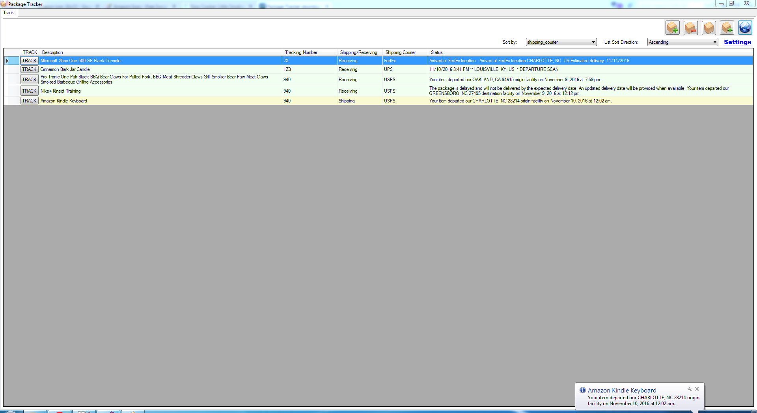Select the plain package box icon
The height and width of the screenshot is (413, 757).
709,28
